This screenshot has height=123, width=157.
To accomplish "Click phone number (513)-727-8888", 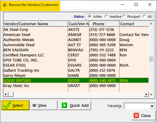I will [x=102, y=35].
